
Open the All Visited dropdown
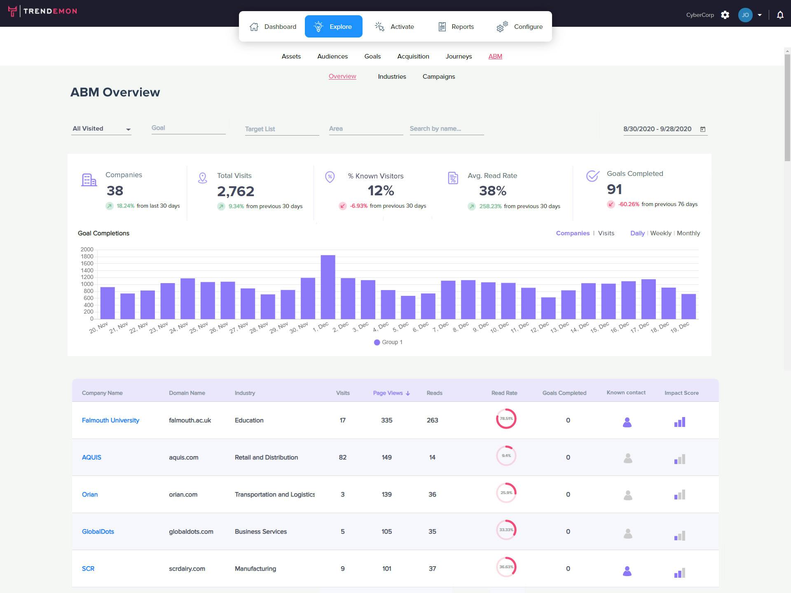(101, 128)
